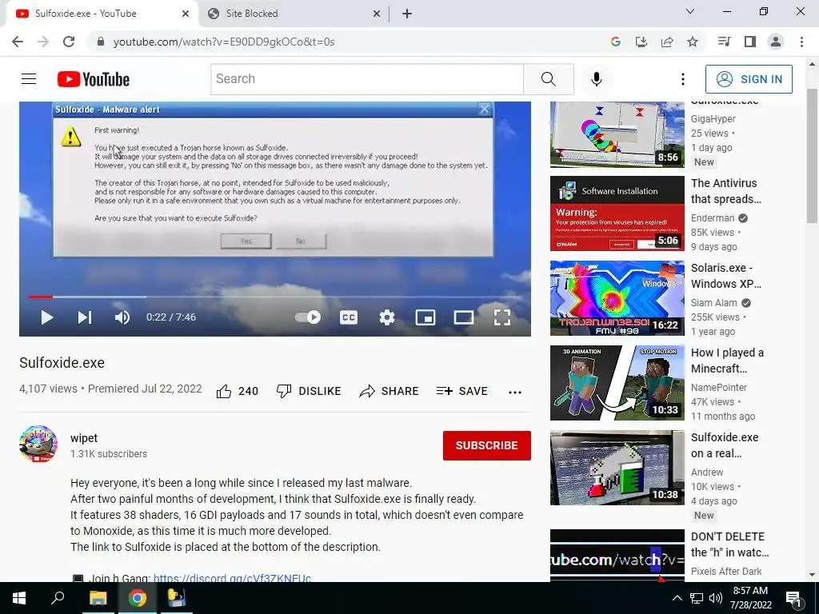
Task: Click the DISLIKE button
Action: [309, 391]
